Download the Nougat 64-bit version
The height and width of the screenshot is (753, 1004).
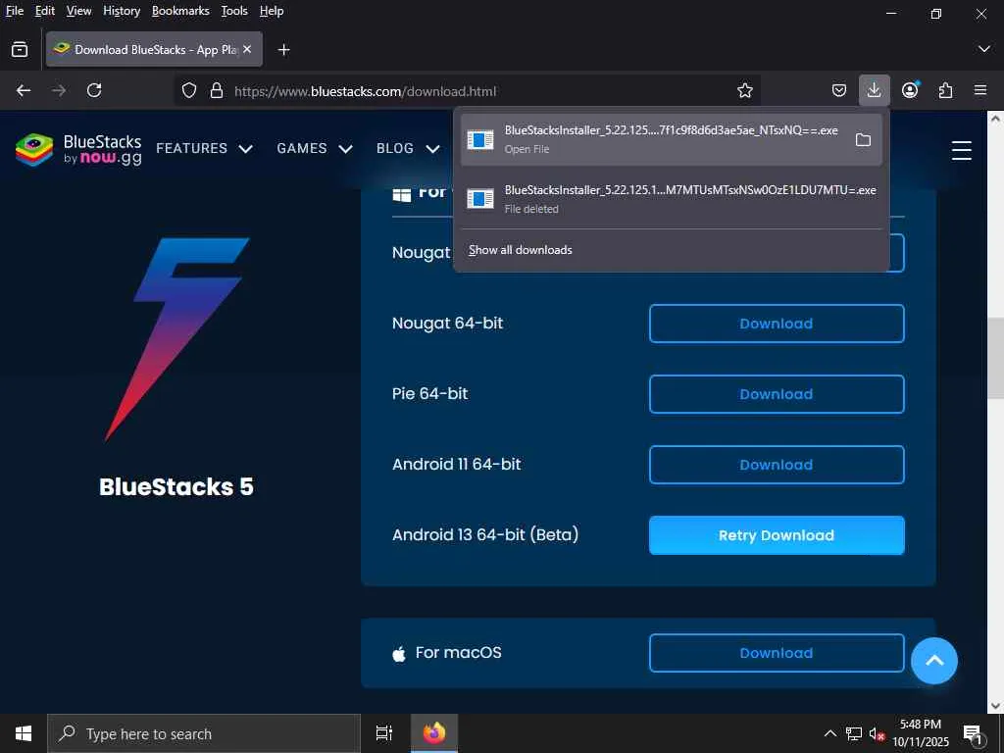[x=777, y=324]
